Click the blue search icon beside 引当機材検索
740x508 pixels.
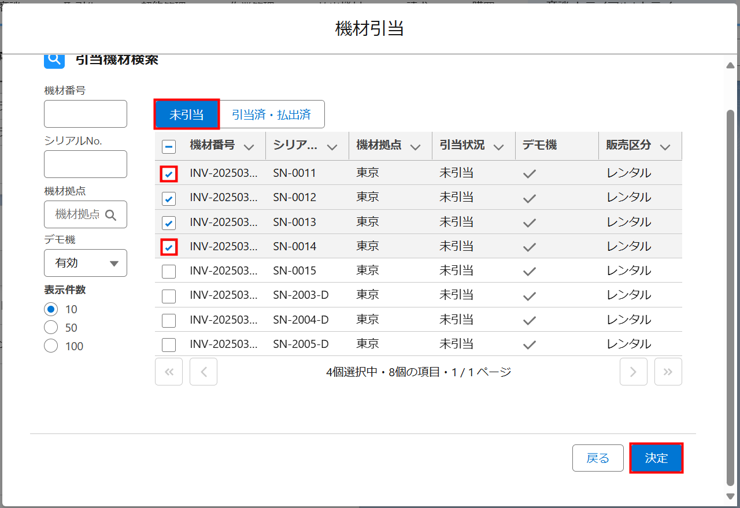point(54,59)
